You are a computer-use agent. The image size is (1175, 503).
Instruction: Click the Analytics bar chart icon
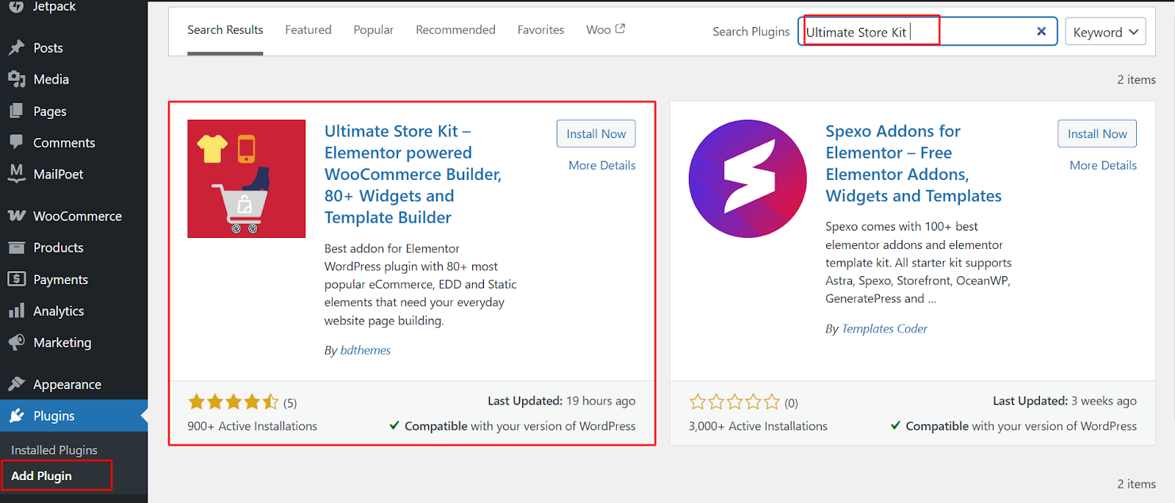tap(16, 311)
